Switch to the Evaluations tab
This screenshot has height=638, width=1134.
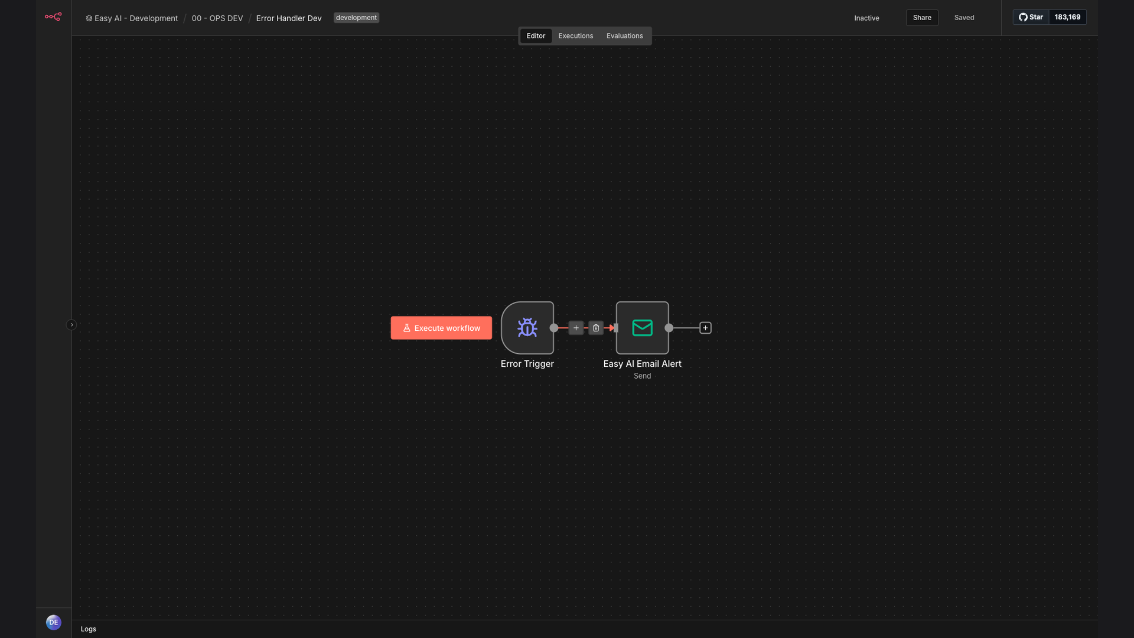625,36
